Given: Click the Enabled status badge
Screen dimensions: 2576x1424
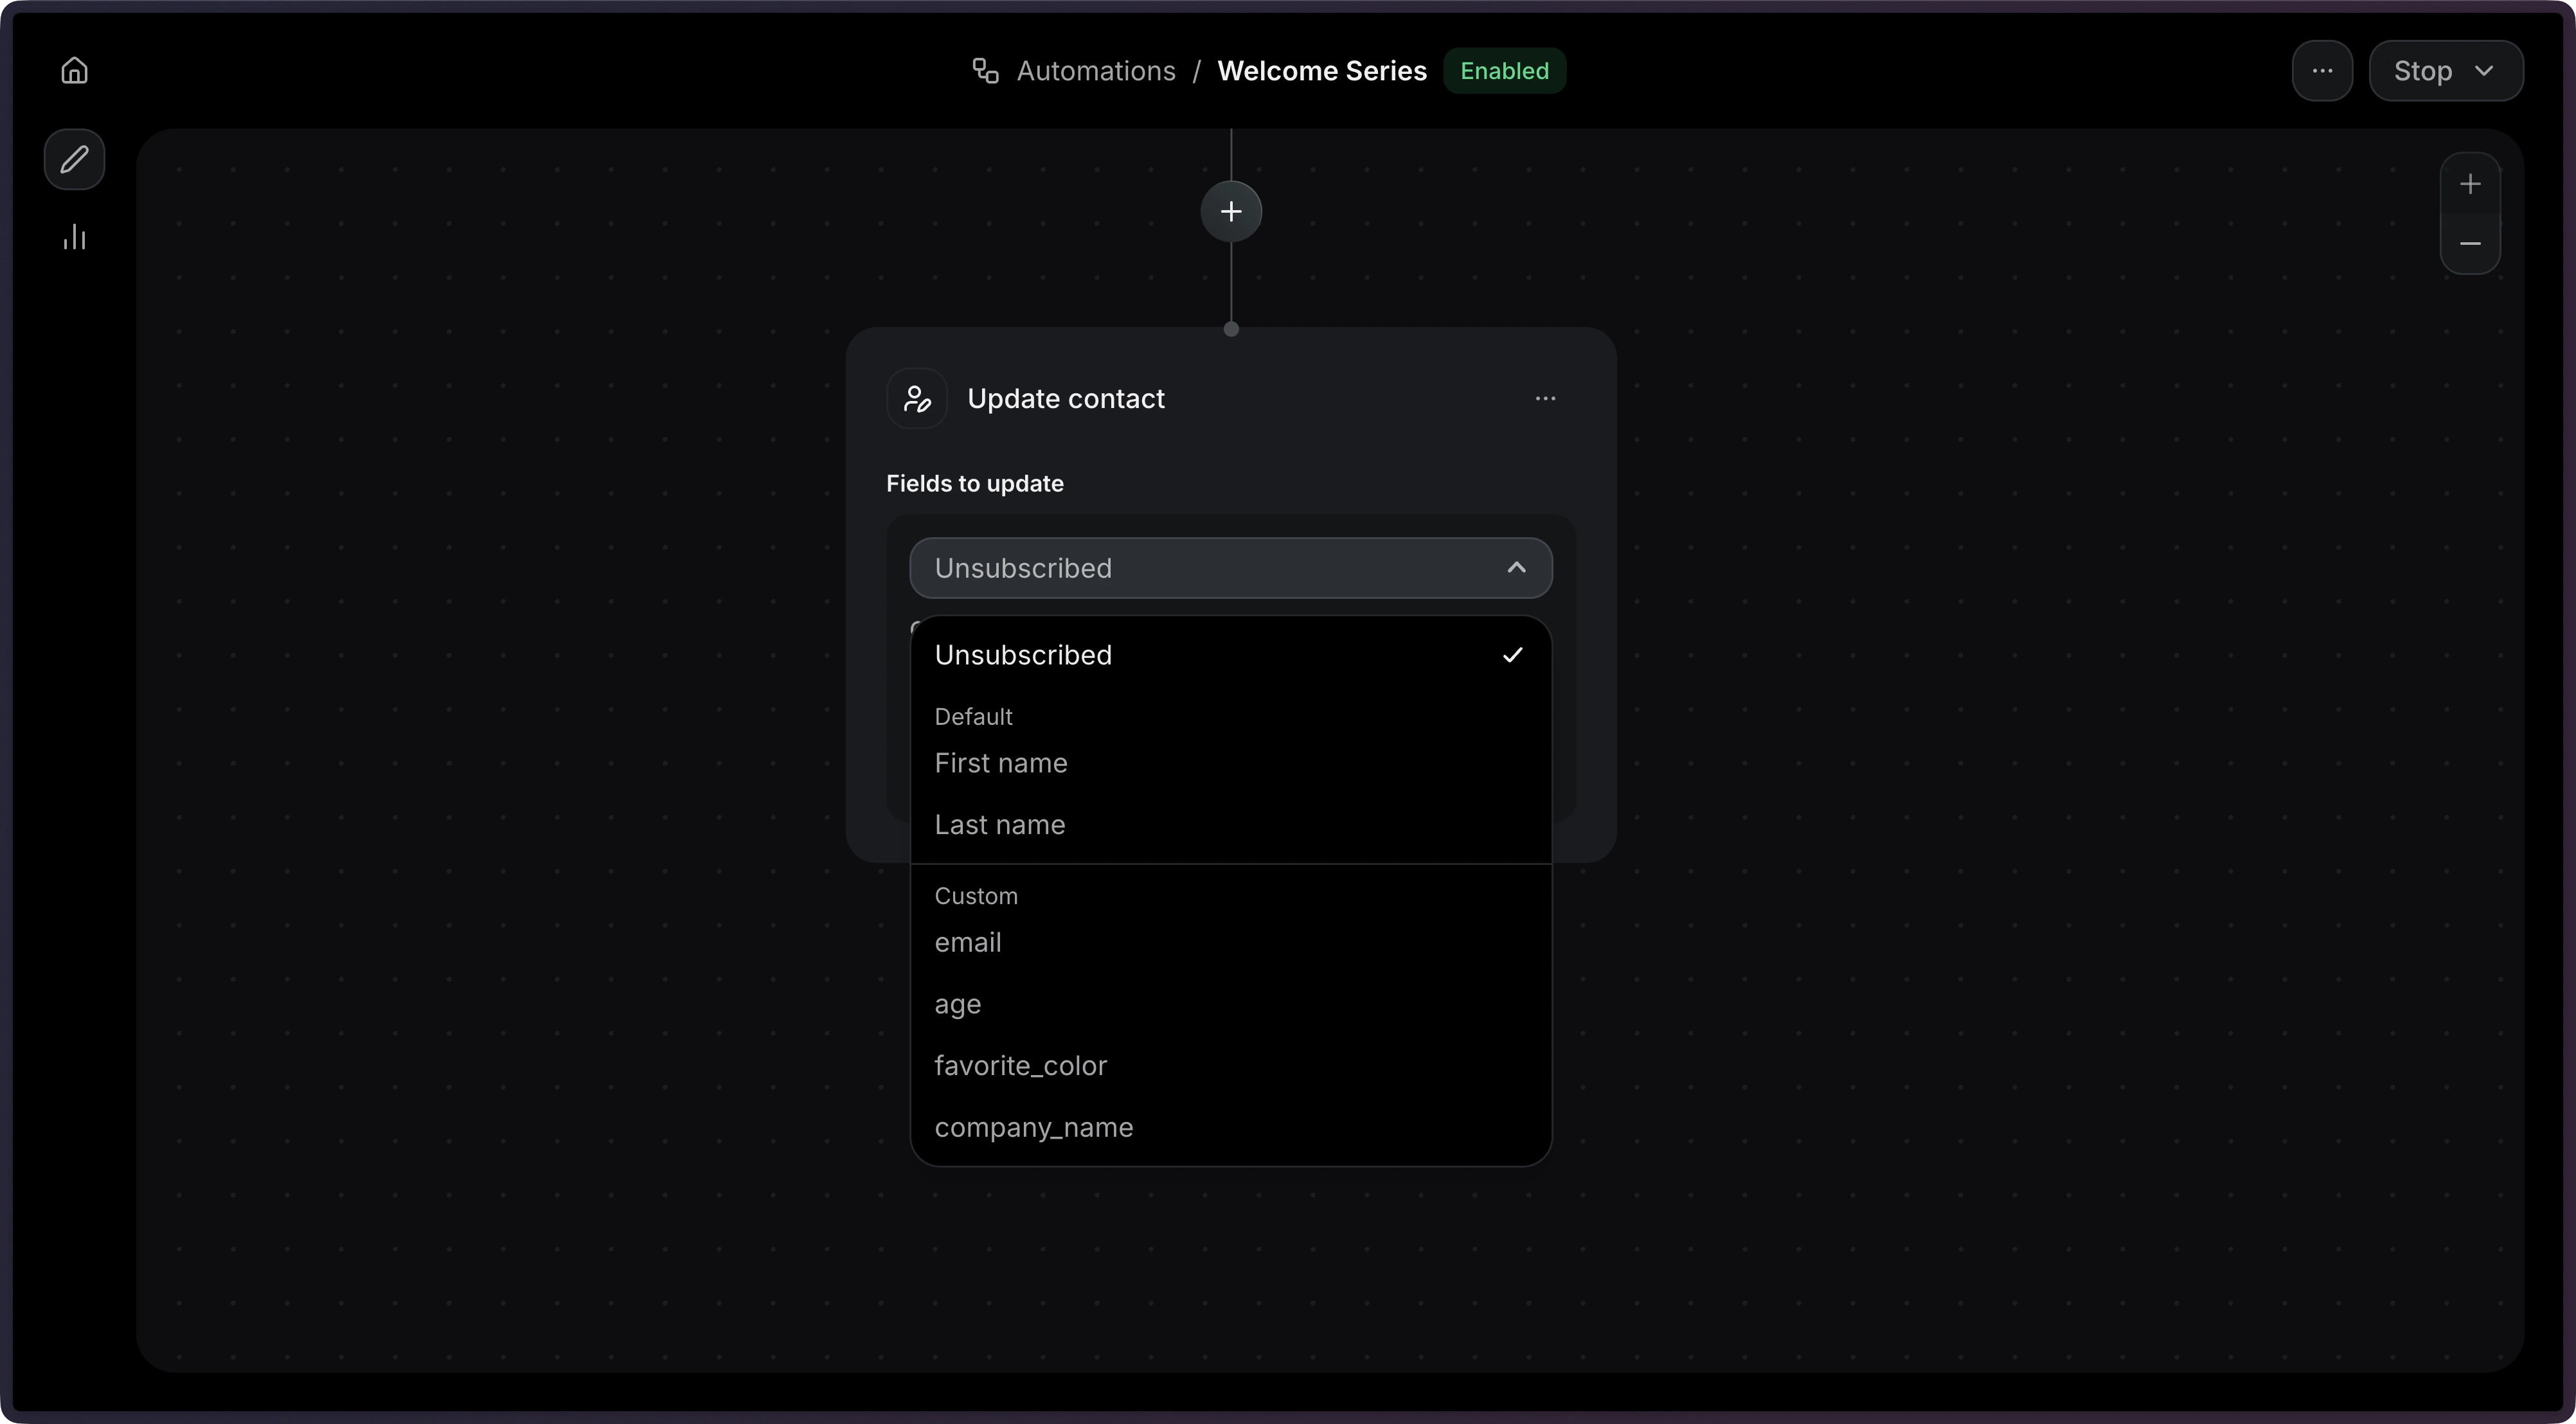Looking at the screenshot, I should coord(1504,70).
